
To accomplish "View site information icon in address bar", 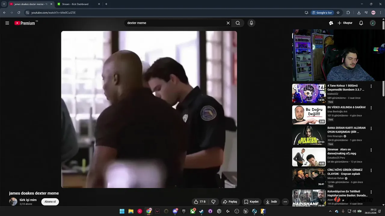I will click(x=27, y=13).
